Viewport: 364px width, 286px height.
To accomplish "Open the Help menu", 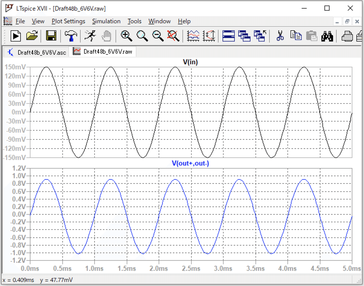I will point(184,21).
